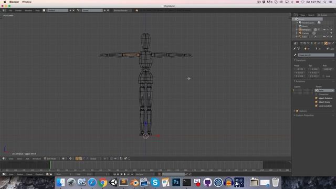Click the jump to end frame button
The image size is (336, 189).
(x=132, y=174)
